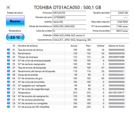Image resolution: width=135 pixels, height=118 pixels.
Task: Click the Interfaz field Serial ATA
Action: click(x=69, y=22)
